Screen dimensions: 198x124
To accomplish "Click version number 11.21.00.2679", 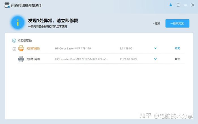I will click(x=128, y=59).
